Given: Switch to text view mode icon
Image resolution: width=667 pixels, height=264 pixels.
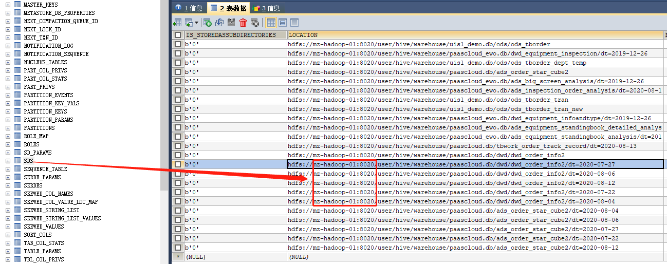Looking at the screenshot, I should click(294, 23).
